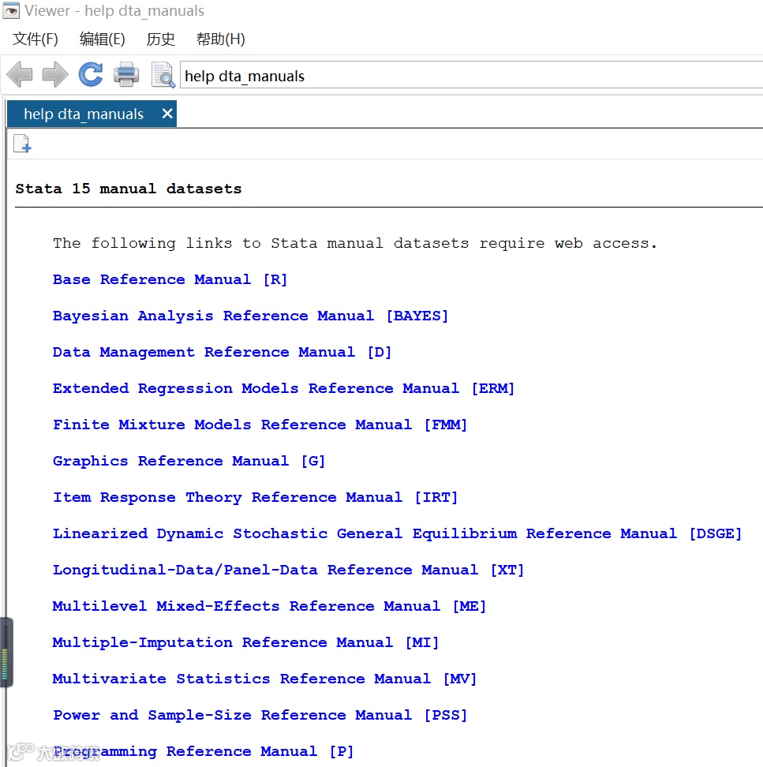Open Finite Mixture Models Reference Manual [FMM]
Image resolution: width=763 pixels, height=767 pixels.
[260, 425]
